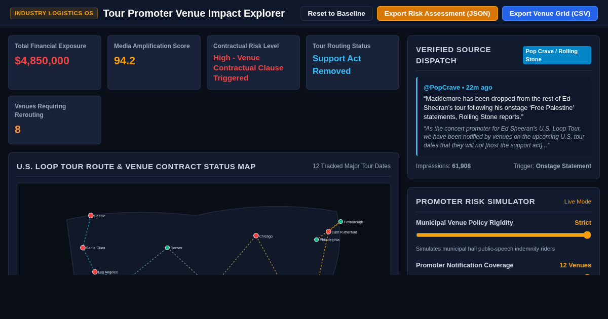This screenshot has width=608, height=319.
Task: Click the Promoter Risk Simulator heading
Action: coord(476,202)
